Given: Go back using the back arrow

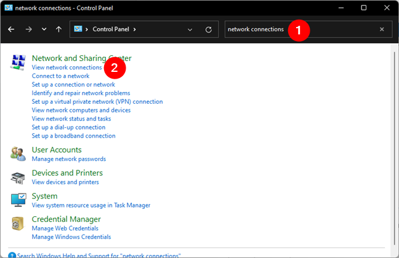Looking at the screenshot, I should pyautogui.click(x=11, y=29).
